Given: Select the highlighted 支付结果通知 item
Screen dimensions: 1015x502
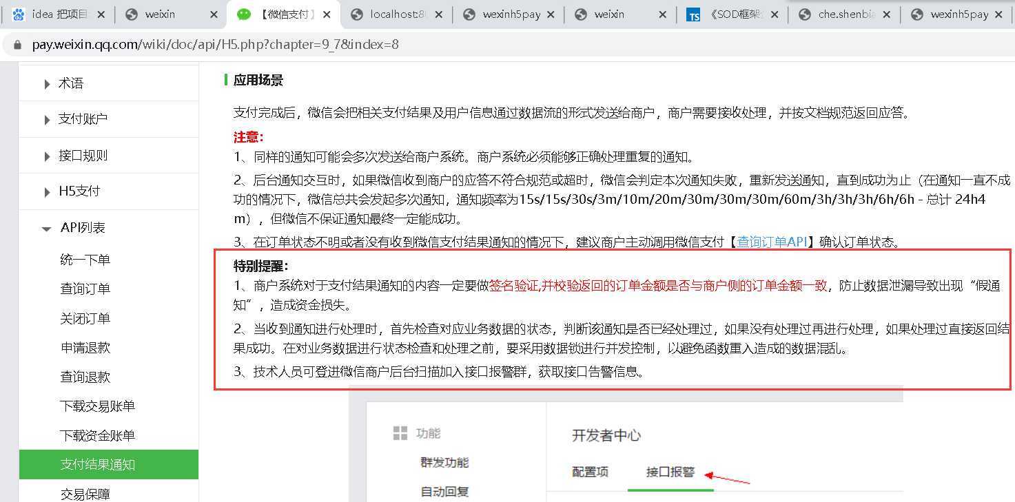Looking at the screenshot, I should pyautogui.click(x=108, y=465).
